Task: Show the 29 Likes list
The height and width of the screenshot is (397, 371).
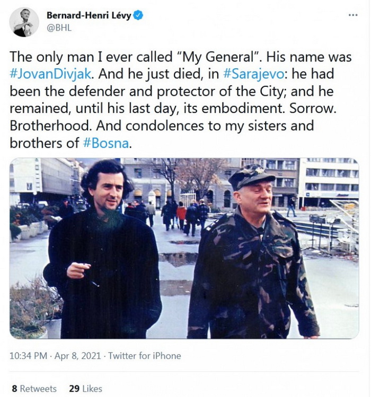Action: point(85,389)
